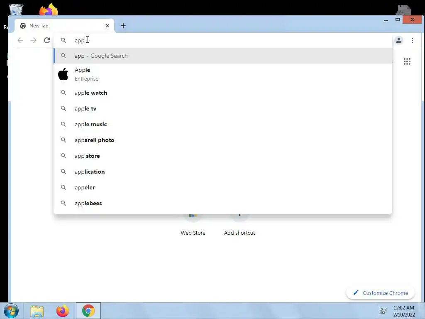
Task: Open the Google apps grid
Action: (407, 61)
